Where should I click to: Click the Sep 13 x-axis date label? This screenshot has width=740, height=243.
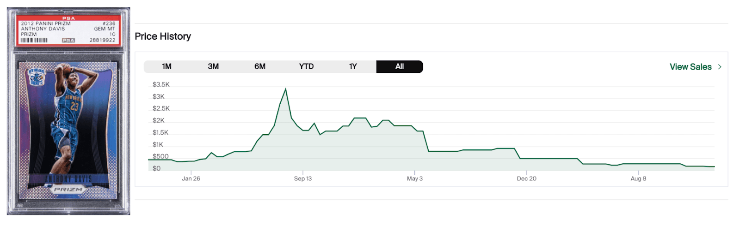[x=303, y=178]
